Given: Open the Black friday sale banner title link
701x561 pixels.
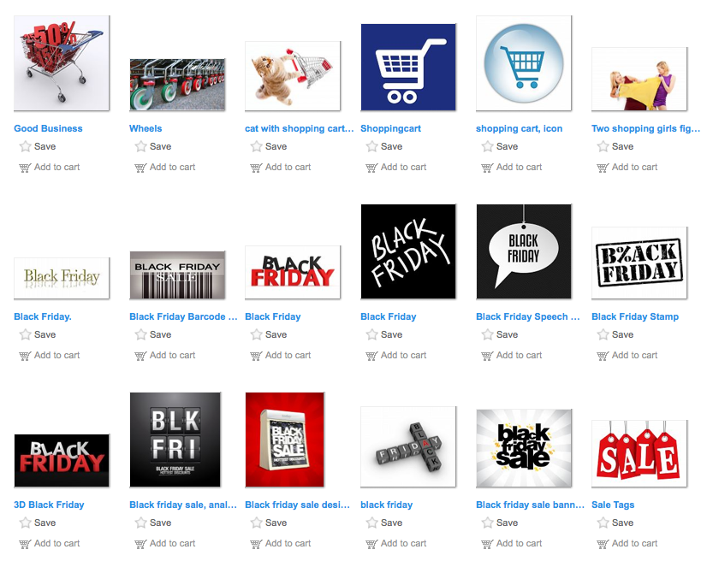Looking at the screenshot, I should pos(530,505).
